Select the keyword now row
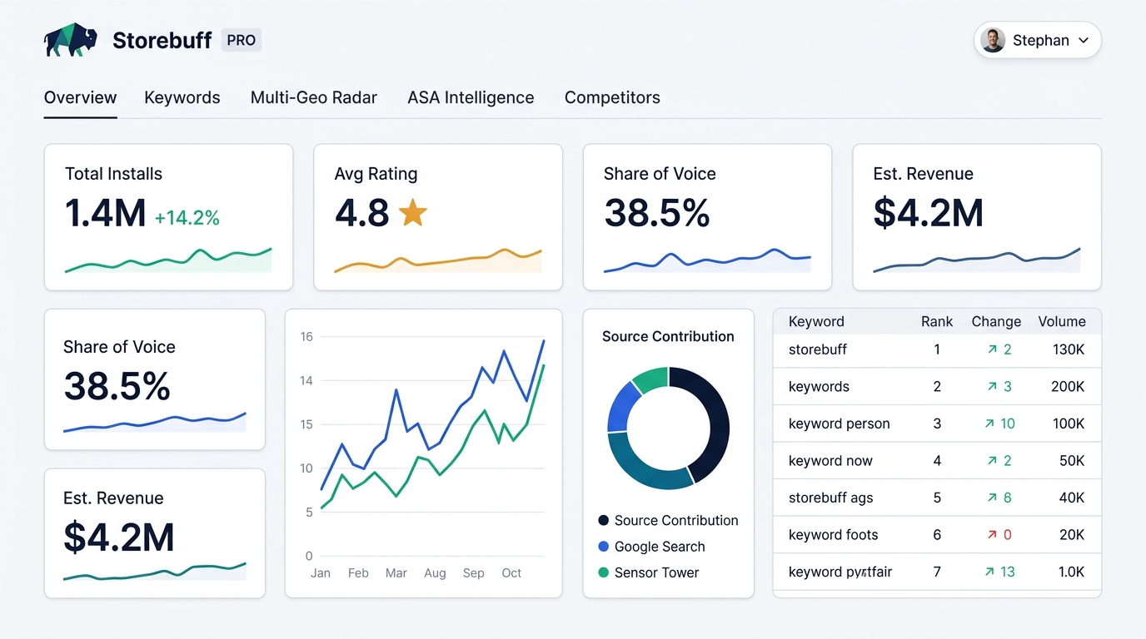 pos(937,460)
